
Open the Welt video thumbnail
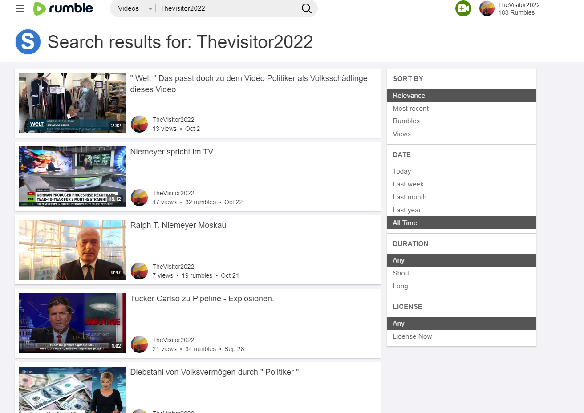(x=73, y=103)
